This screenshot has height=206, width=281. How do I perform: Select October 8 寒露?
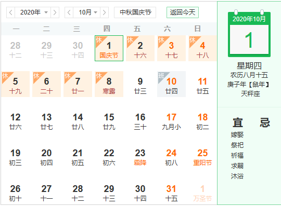[109, 84]
